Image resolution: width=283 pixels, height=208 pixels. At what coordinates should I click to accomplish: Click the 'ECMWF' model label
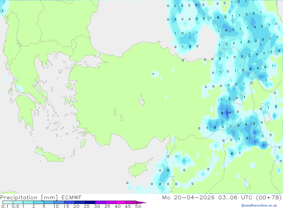pyautogui.click(x=72, y=197)
